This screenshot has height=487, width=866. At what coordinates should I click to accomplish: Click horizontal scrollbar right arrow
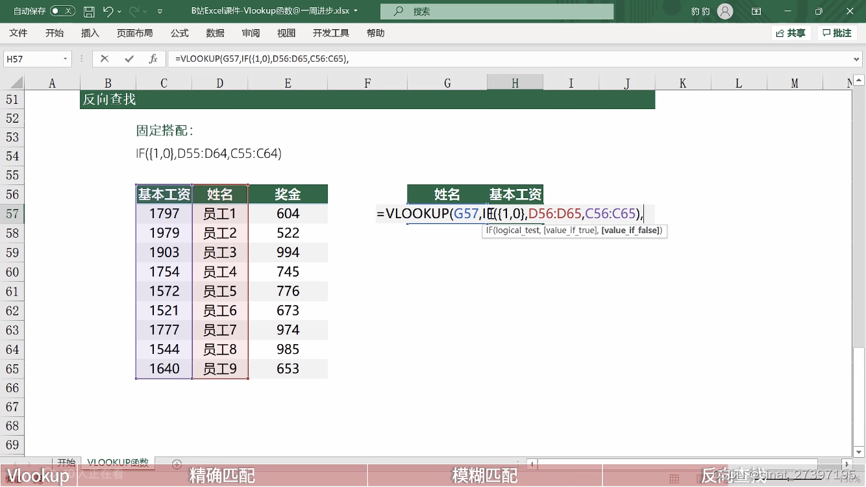click(x=847, y=464)
